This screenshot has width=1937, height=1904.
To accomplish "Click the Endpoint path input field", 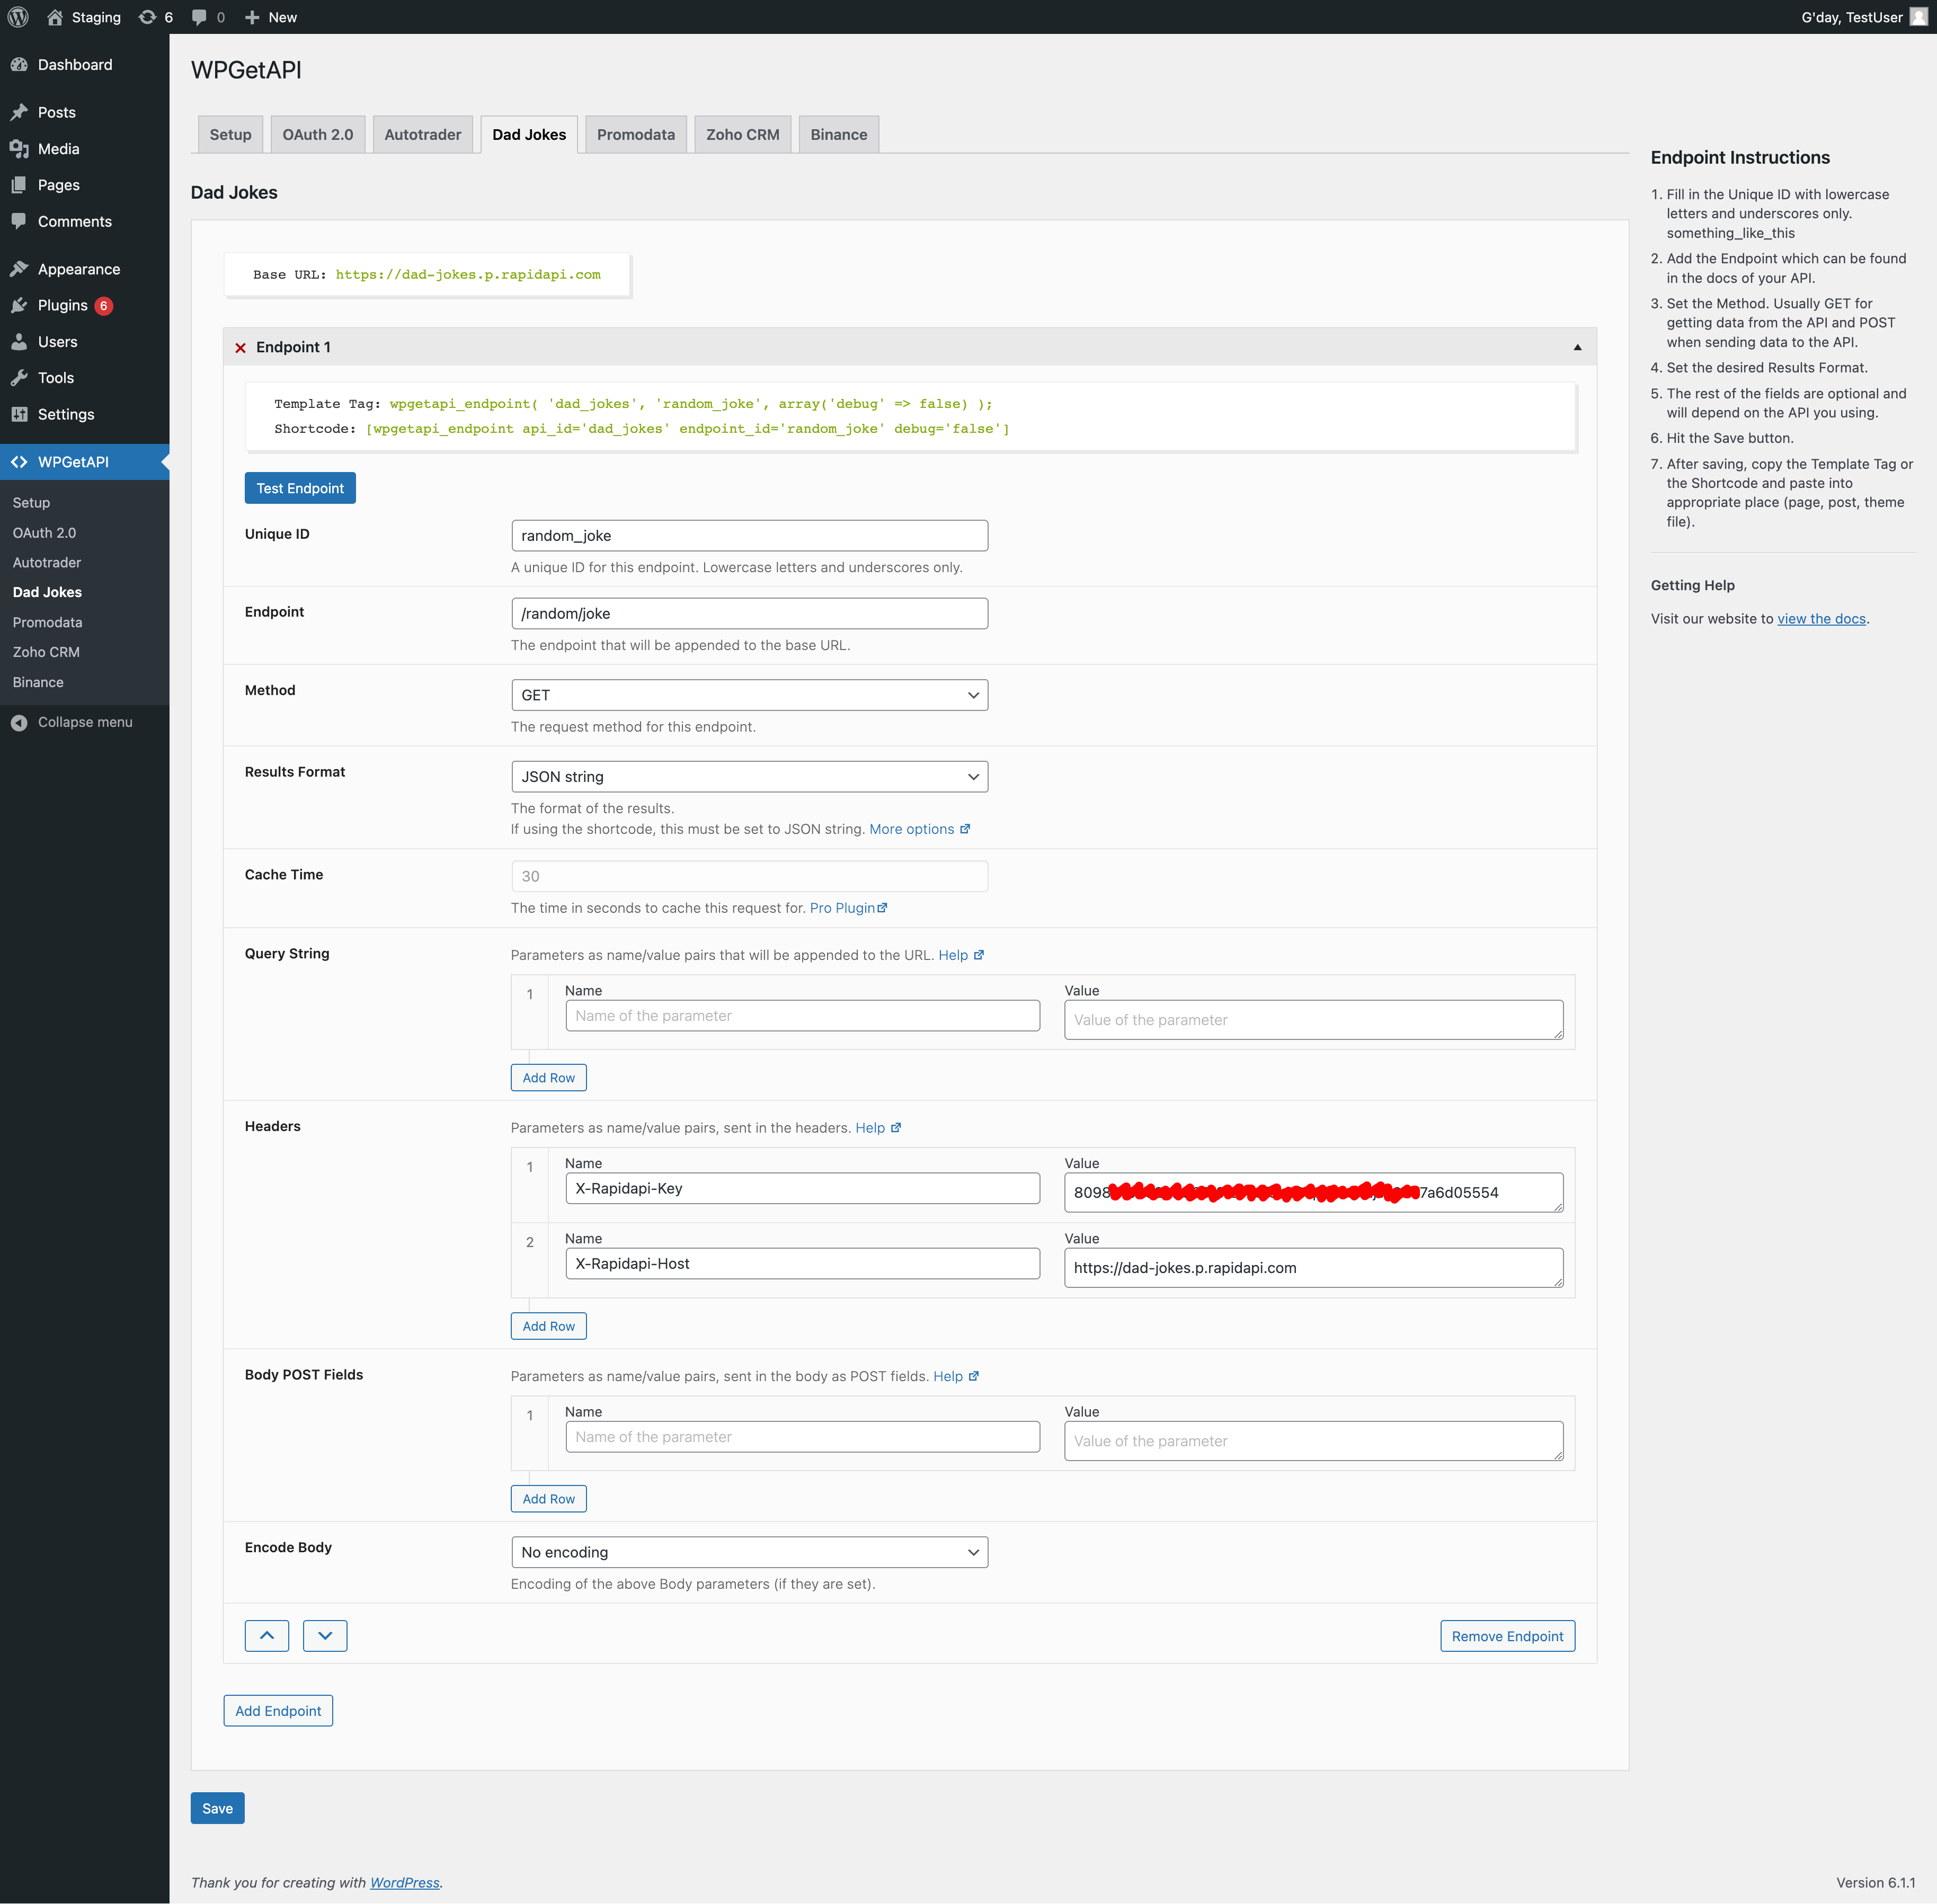I will pyautogui.click(x=749, y=613).
